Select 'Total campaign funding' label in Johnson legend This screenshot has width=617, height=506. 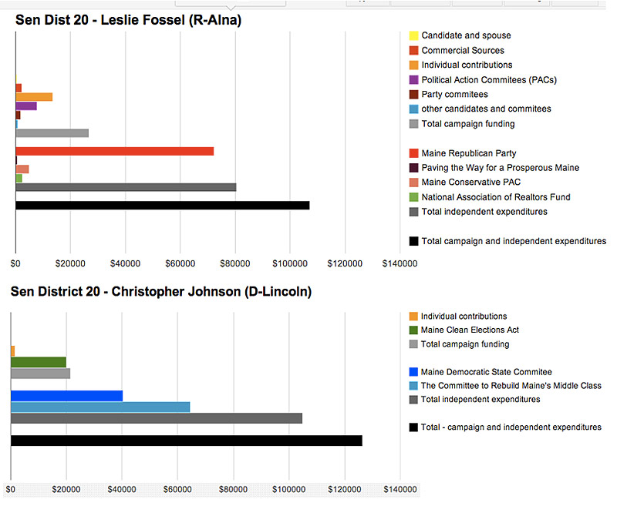click(465, 344)
